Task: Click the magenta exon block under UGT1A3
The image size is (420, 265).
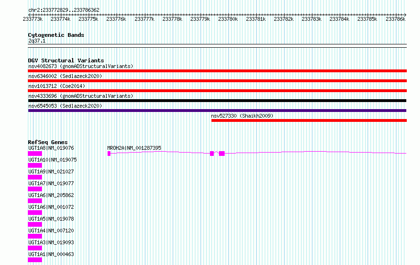Action: pyautogui.click(x=35, y=248)
